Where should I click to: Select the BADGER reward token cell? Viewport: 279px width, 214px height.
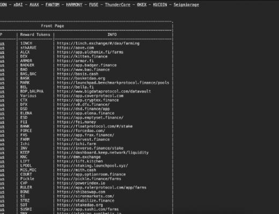pyautogui.click(x=27, y=65)
